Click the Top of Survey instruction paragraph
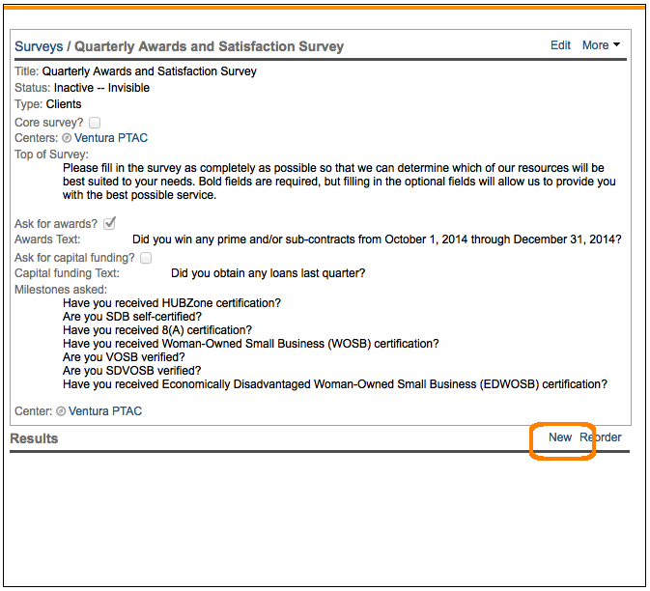 (x=338, y=182)
